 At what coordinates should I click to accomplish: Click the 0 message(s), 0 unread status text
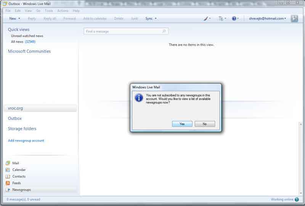tap(23, 199)
